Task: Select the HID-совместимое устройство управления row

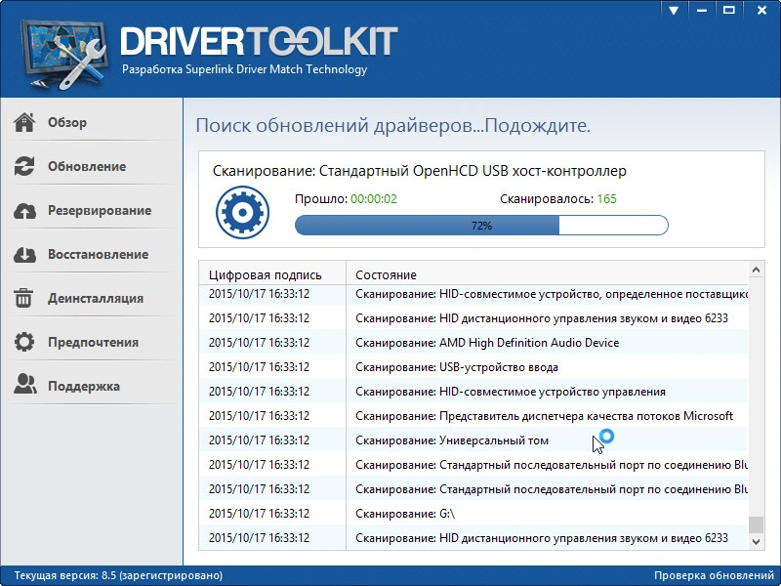Action: click(x=473, y=392)
